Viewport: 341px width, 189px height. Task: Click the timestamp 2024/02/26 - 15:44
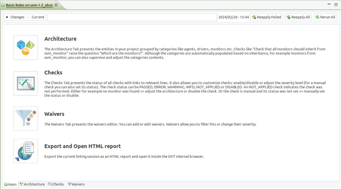pyautogui.click(x=234, y=17)
